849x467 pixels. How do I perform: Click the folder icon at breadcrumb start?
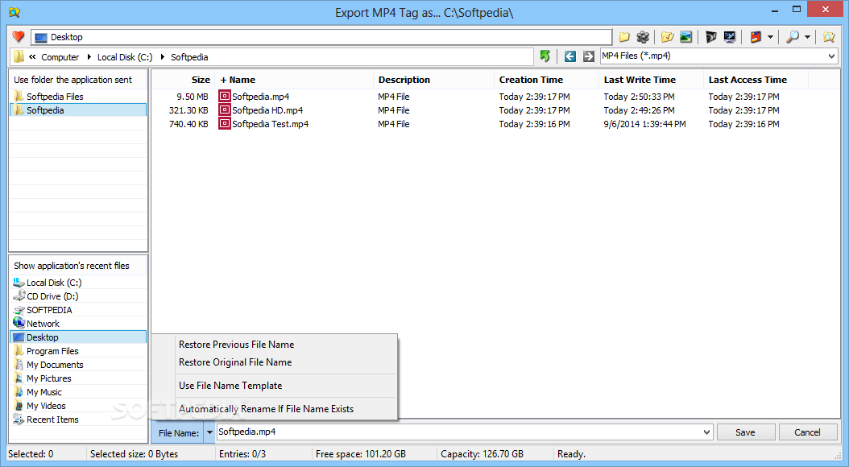click(19, 57)
